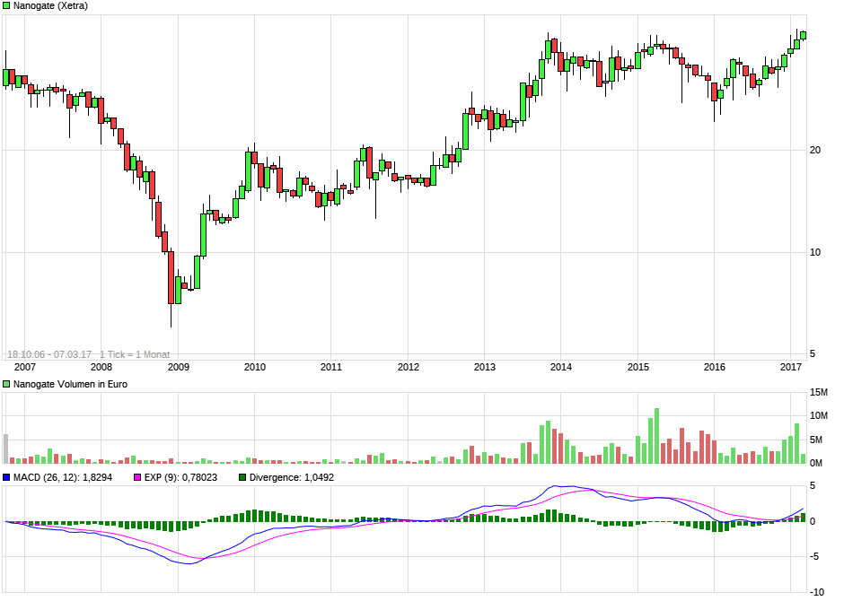Image resolution: width=844 pixels, height=601 pixels.
Task: Click the price axis value 5
Action: click(x=813, y=353)
